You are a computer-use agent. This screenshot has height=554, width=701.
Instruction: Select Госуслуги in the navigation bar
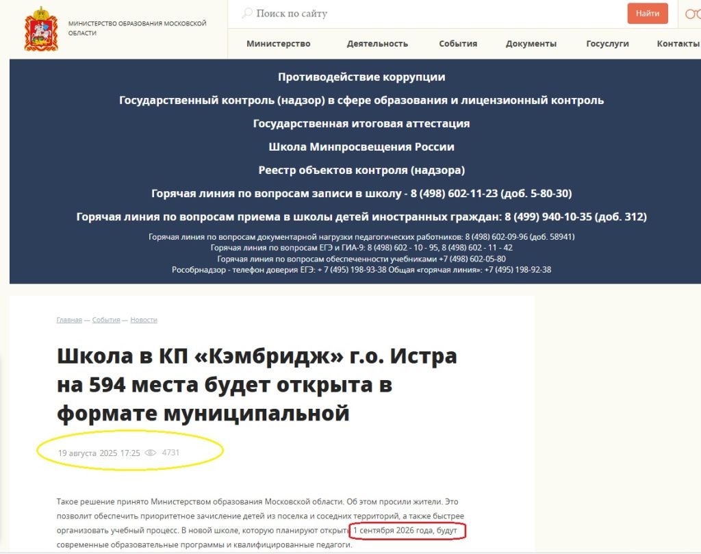click(x=607, y=42)
